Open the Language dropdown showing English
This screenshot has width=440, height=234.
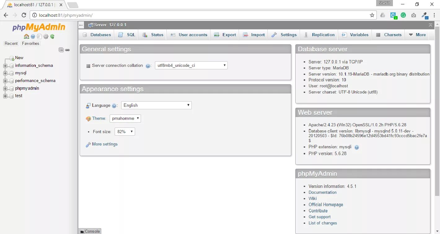coord(156,105)
